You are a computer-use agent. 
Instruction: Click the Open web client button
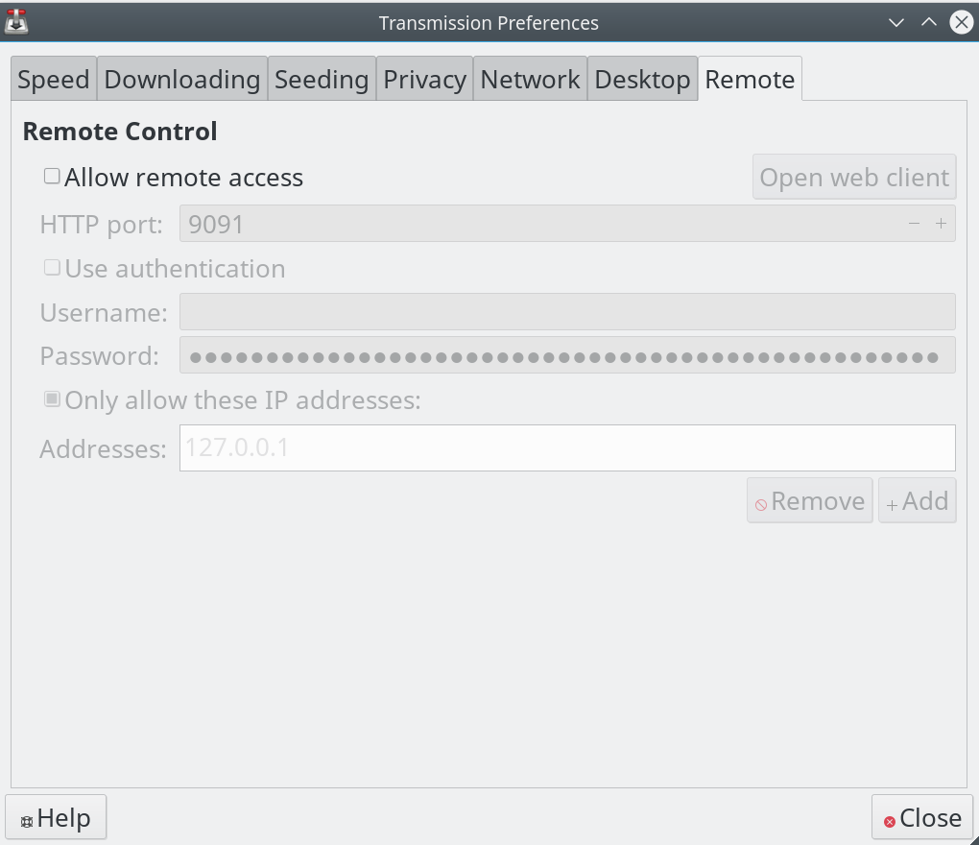click(854, 178)
